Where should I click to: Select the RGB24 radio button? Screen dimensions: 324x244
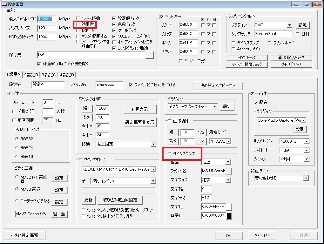point(17,148)
